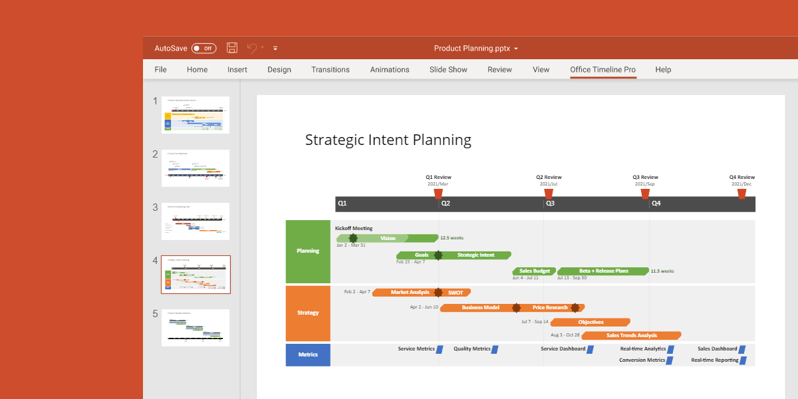This screenshot has height=399, width=798.
Task: Click the Undo icon
Action: (x=251, y=48)
